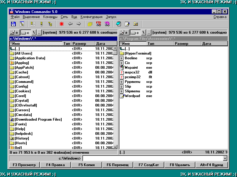Click left panel scrollbar down arrow

click(x=115, y=147)
